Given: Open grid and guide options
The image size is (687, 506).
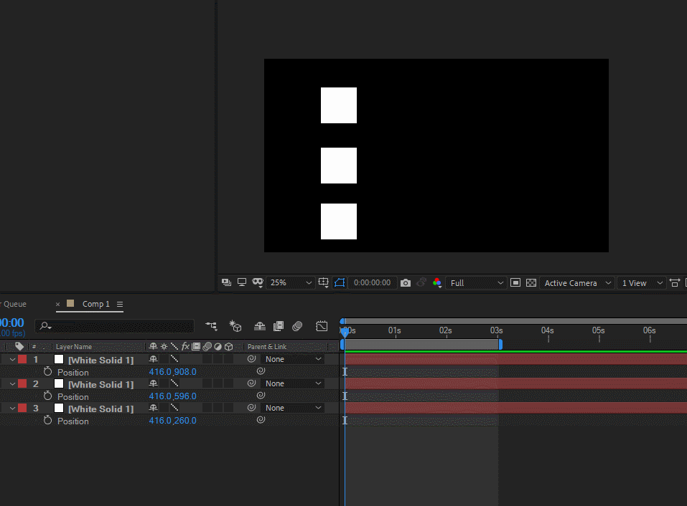Looking at the screenshot, I should tap(323, 282).
